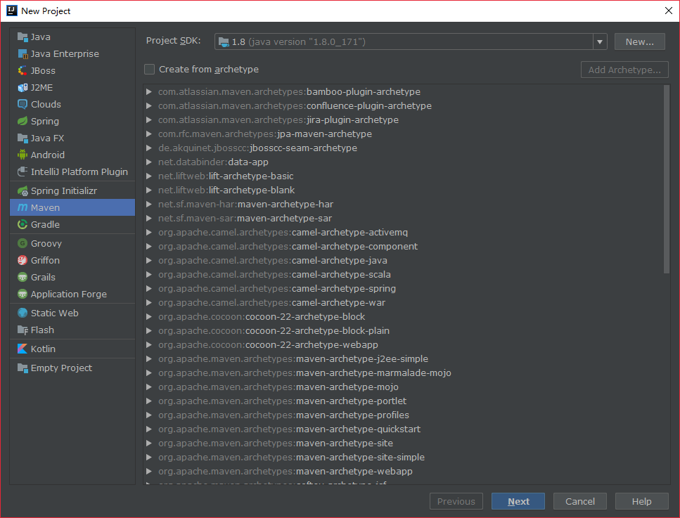The image size is (680, 518).
Task: Click Add Archetype... button
Action: [x=624, y=70]
